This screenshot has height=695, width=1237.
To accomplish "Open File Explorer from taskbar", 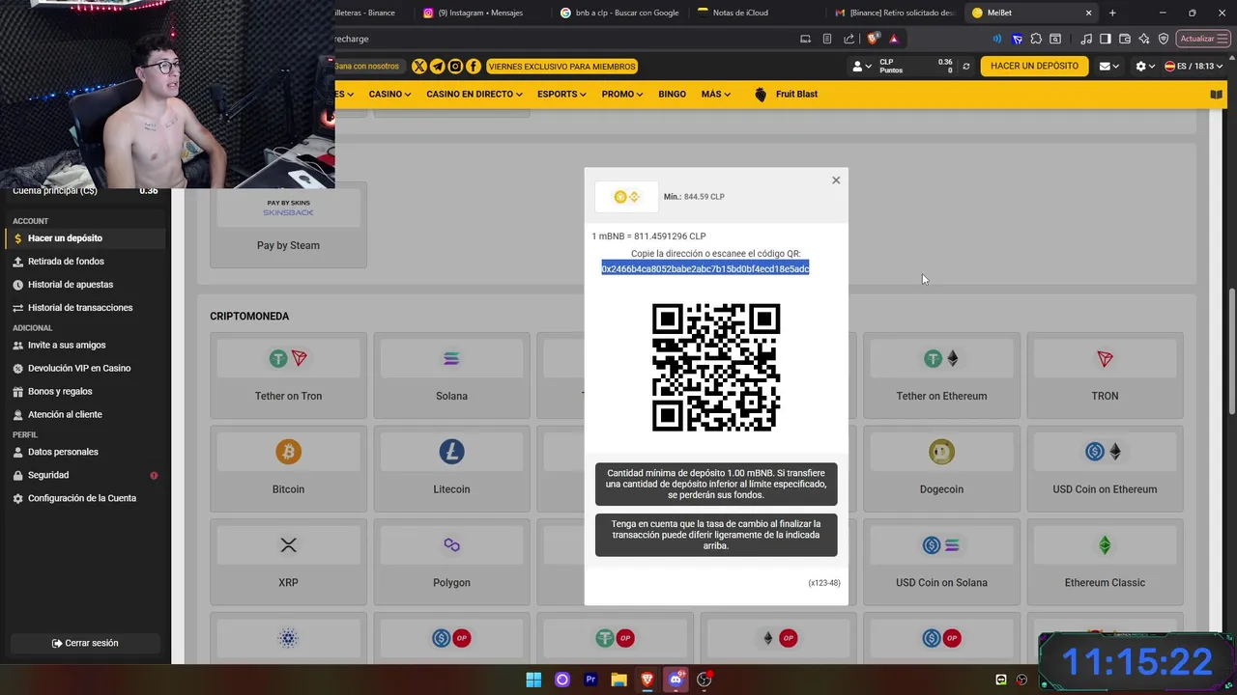I will pos(618,680).
